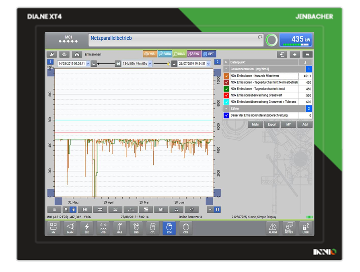The width and height of the screenshot is (360, 272).
Task: Open the EXH exhaust screen
Action: tap(169, 228)
